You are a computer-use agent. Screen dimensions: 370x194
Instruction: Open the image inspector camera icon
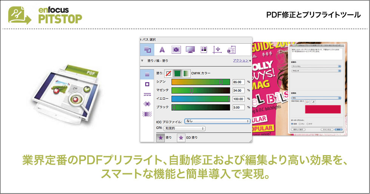click(x=176, y=49)
